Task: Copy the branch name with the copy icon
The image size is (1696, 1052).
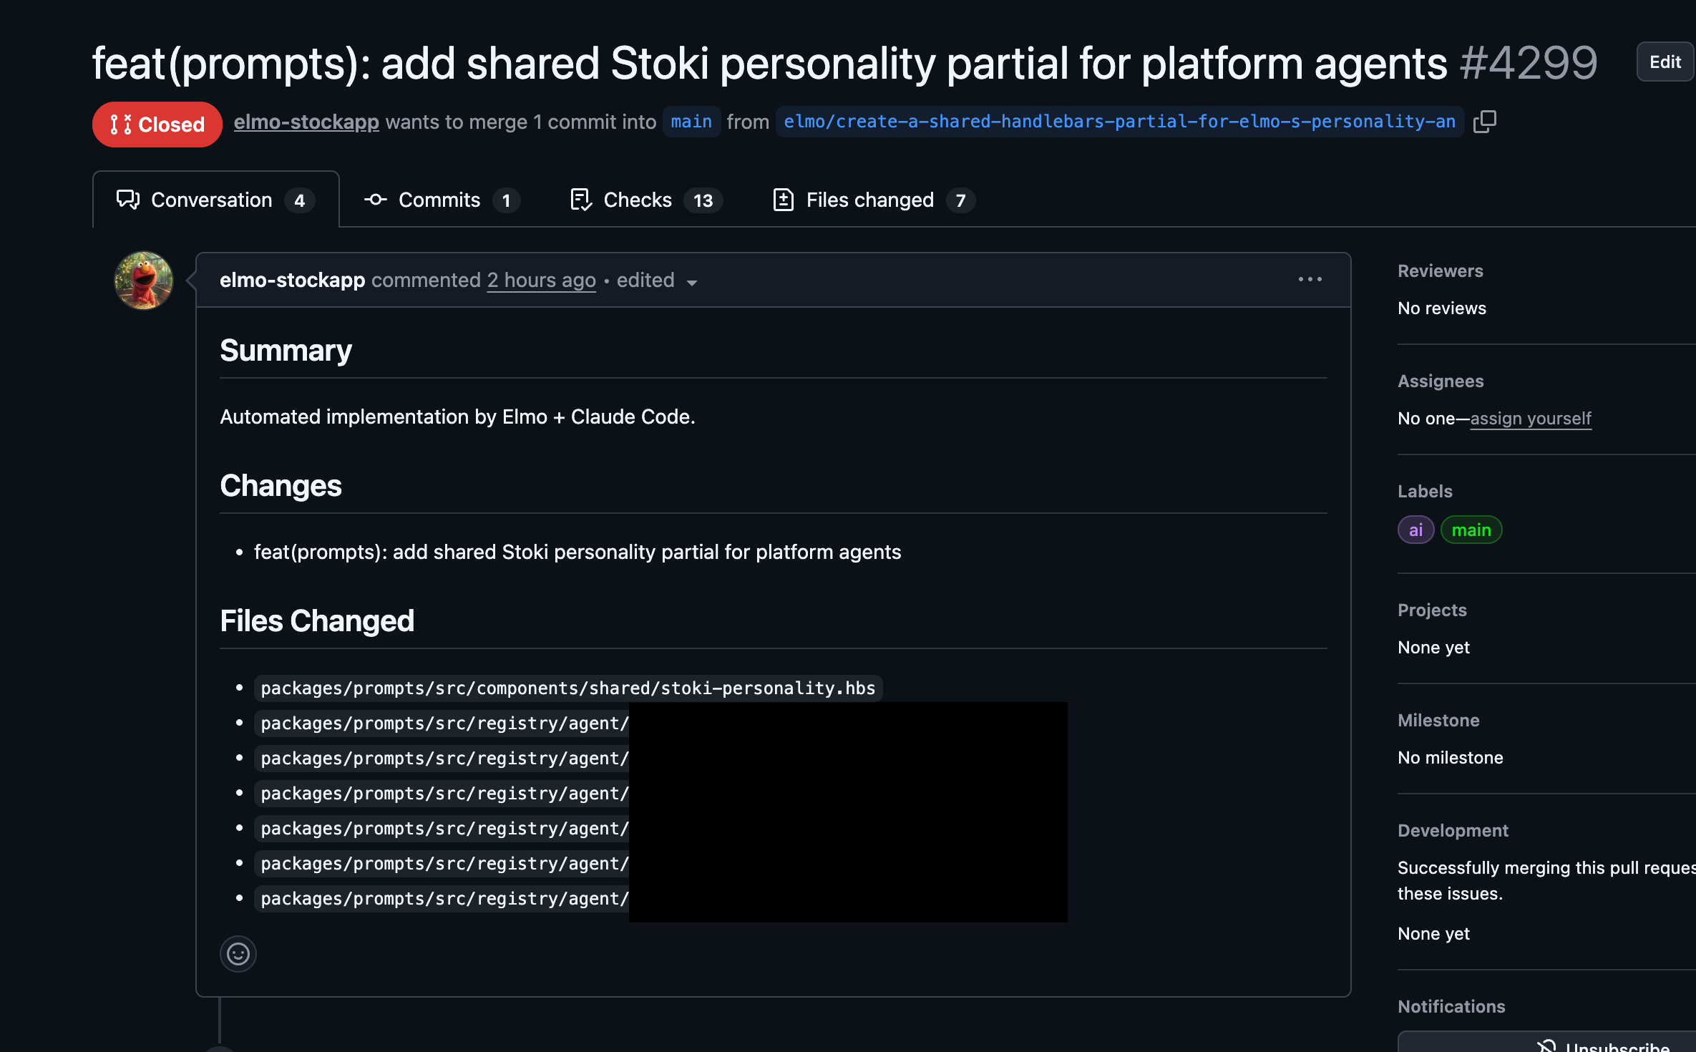Action: tap(1484, 122)
